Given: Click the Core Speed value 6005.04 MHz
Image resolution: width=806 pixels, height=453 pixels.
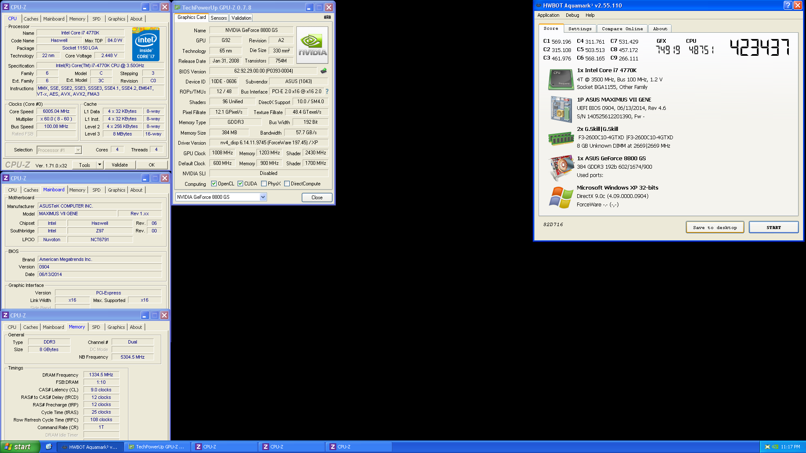Looking at the screenshot, I should [56, 112].
